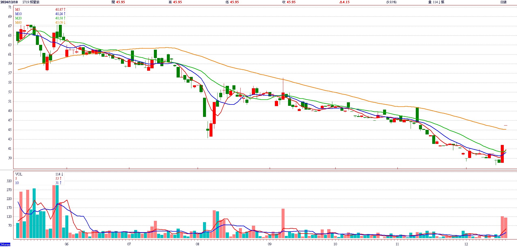Click the percent change (9.93%)
This screenshot has width=517, height=247.
coord(391,2)
